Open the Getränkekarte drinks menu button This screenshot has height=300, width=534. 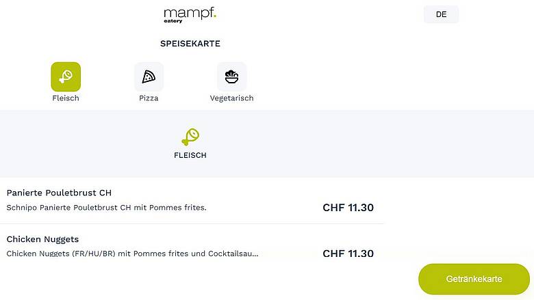474,279
